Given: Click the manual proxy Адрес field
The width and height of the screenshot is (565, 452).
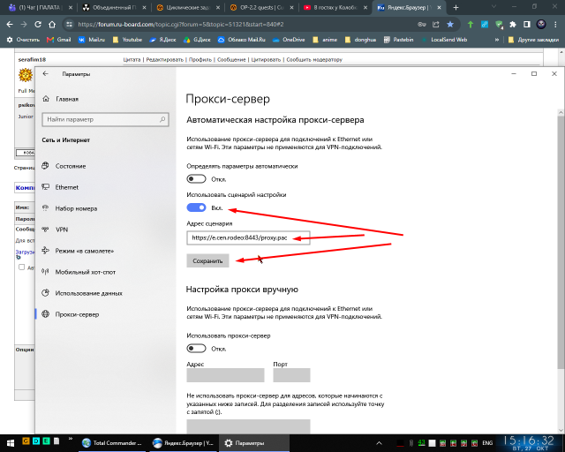Looking at the screenshot, I should tap(225, 375).
